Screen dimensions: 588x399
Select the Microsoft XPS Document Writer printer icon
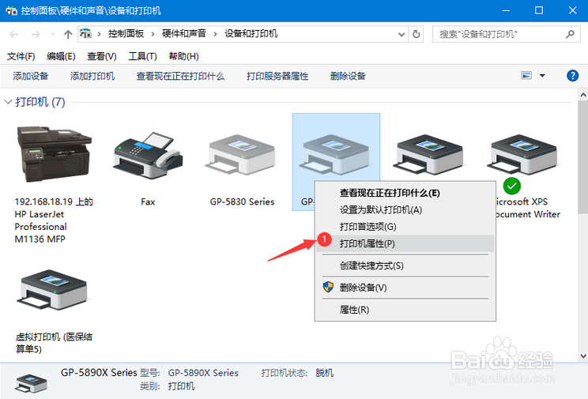(523, 155)
